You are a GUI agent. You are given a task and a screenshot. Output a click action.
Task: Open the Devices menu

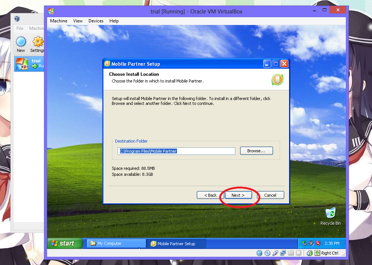click(96, 21)
